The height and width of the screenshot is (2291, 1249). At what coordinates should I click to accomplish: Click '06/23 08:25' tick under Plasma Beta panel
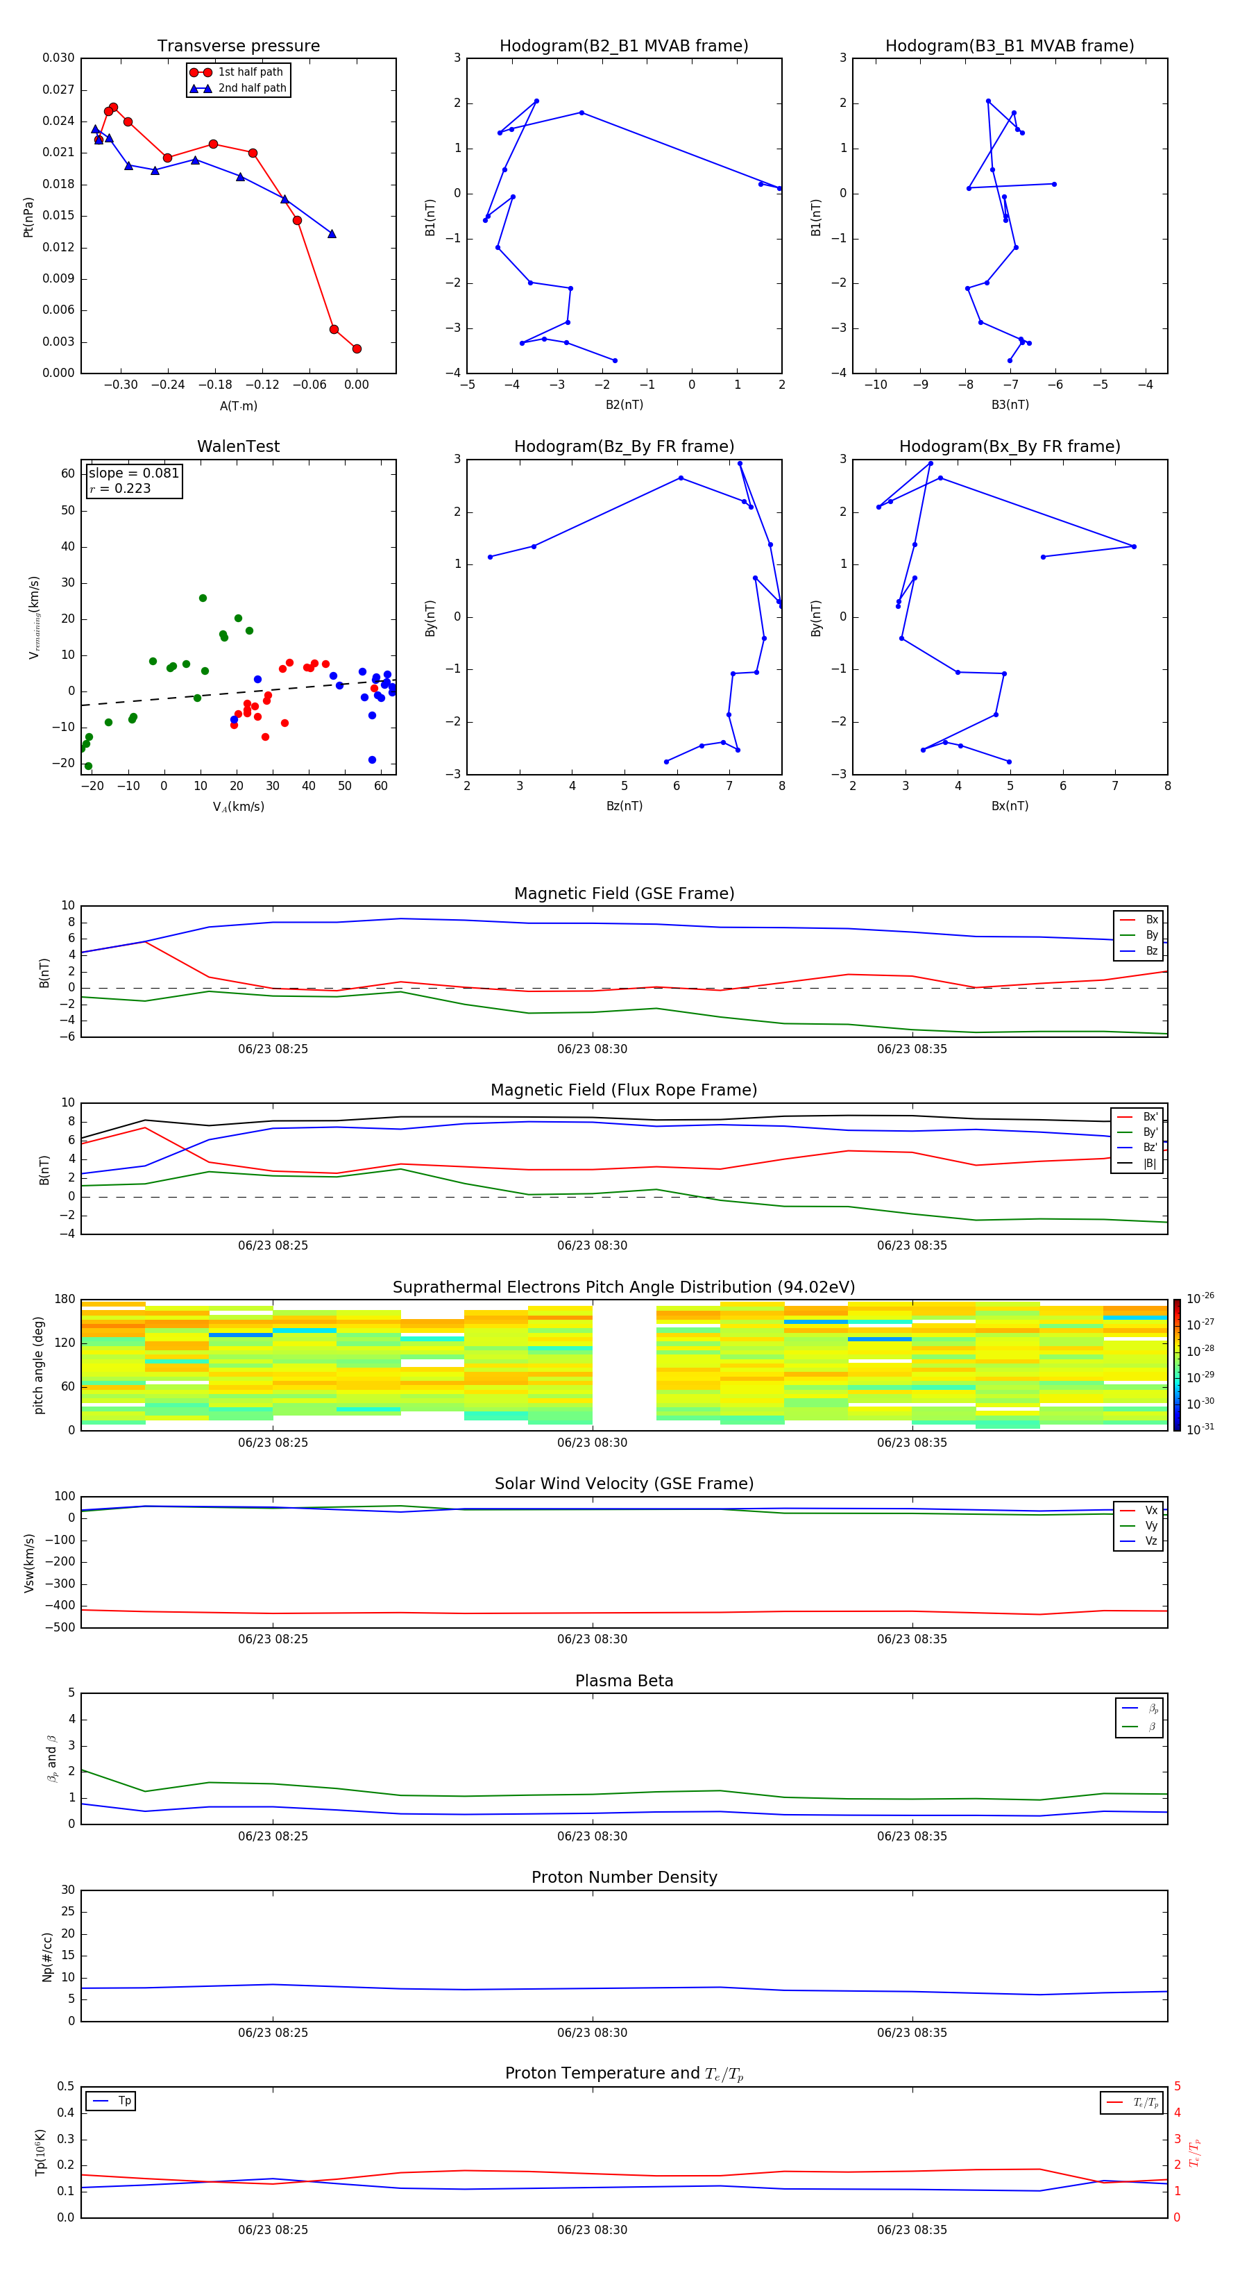point(273,1836)
